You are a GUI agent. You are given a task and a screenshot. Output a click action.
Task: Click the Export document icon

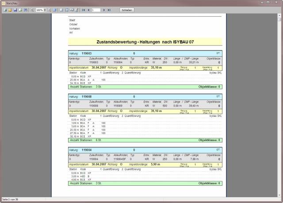pyautogui.click(x=20, y=10)
